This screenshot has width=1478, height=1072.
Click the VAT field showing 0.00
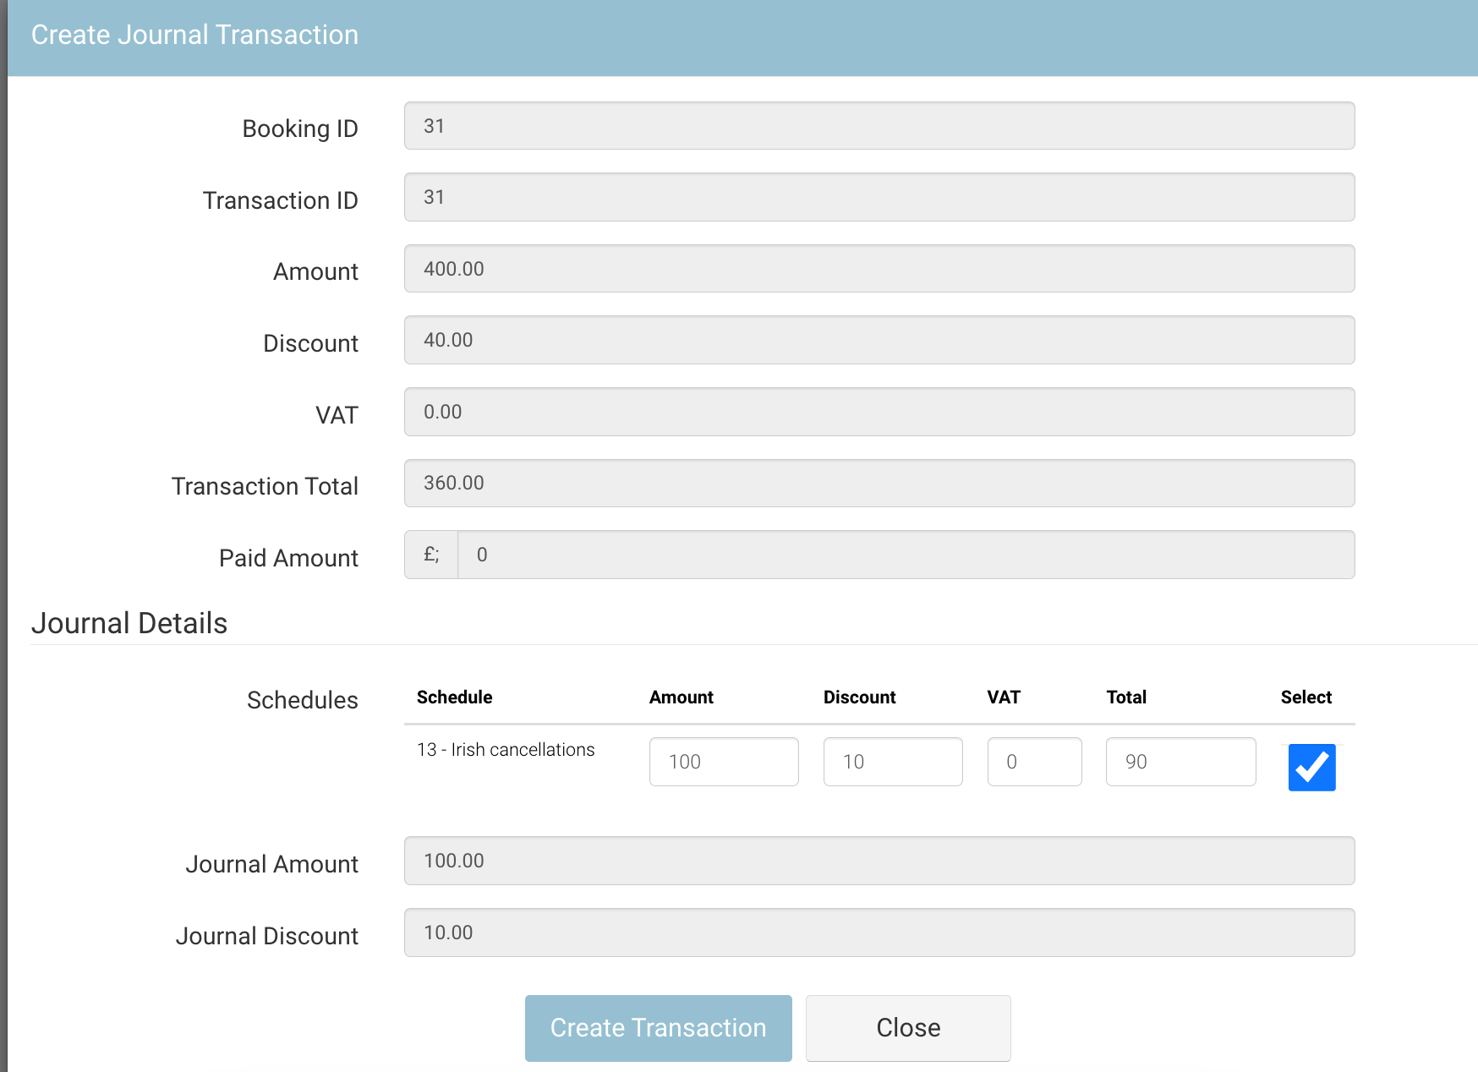click(879, 412)
